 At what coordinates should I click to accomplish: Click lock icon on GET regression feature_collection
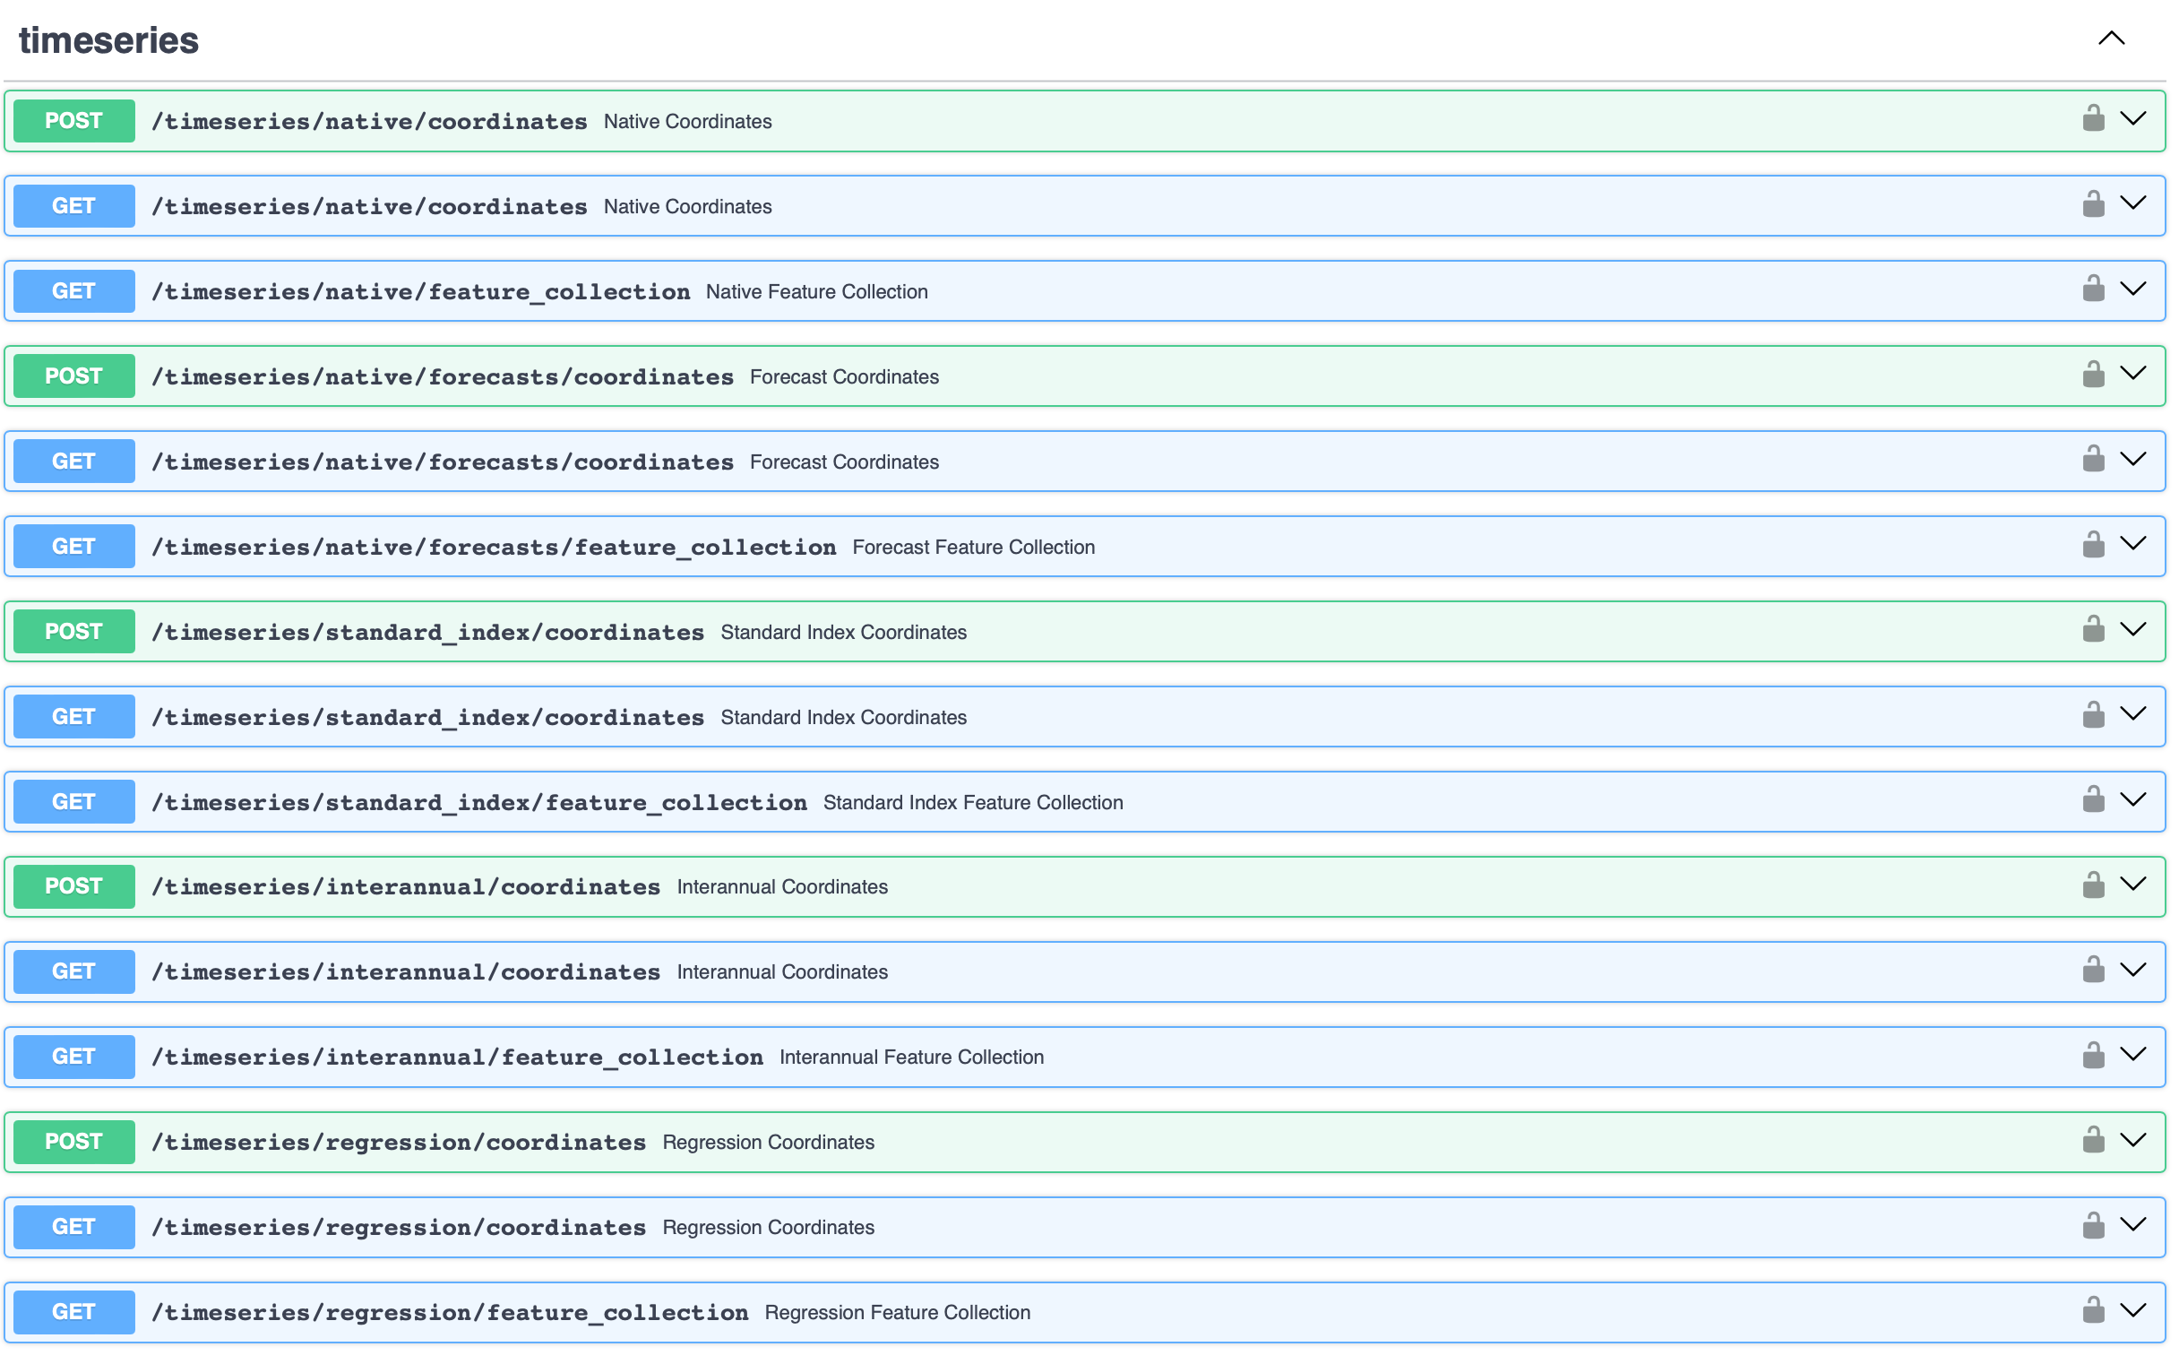tap(2092, 1310)
